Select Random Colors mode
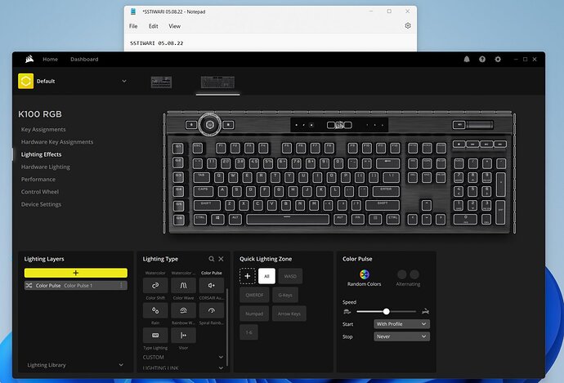564x383 pixels. (364, 278)
